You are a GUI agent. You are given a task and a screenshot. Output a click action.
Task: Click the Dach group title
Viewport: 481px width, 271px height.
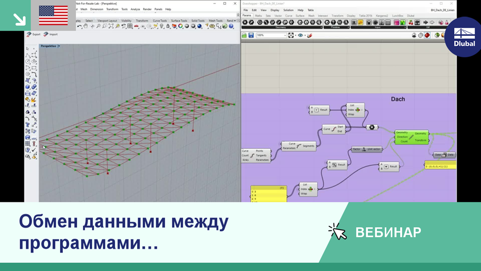(x=398, y=99)
